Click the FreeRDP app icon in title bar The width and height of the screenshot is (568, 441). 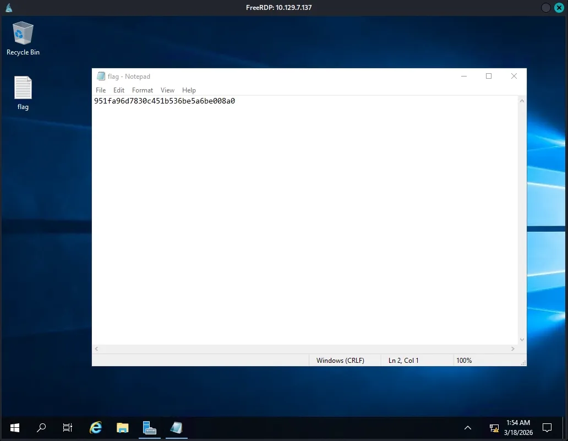click(9, 8)
